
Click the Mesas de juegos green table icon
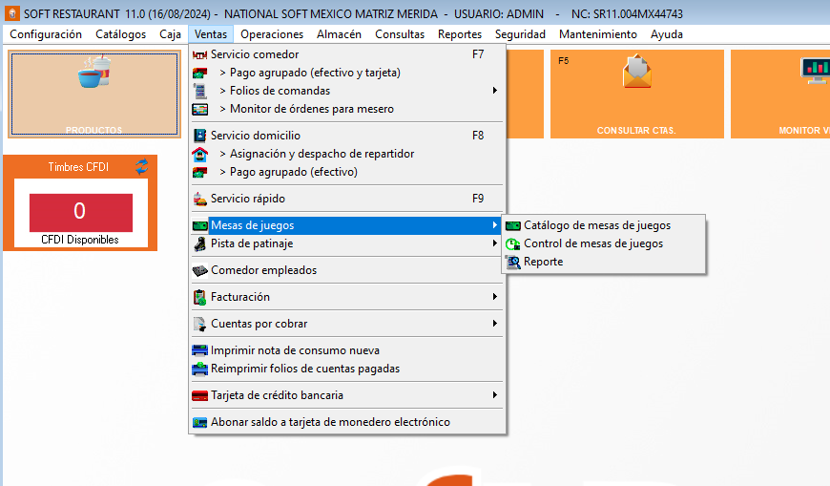(199, 225)
